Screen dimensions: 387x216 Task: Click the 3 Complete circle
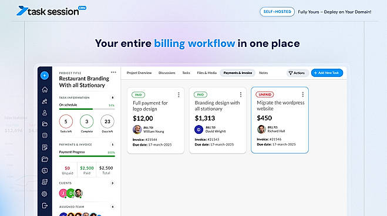click(x=87, y=122)
